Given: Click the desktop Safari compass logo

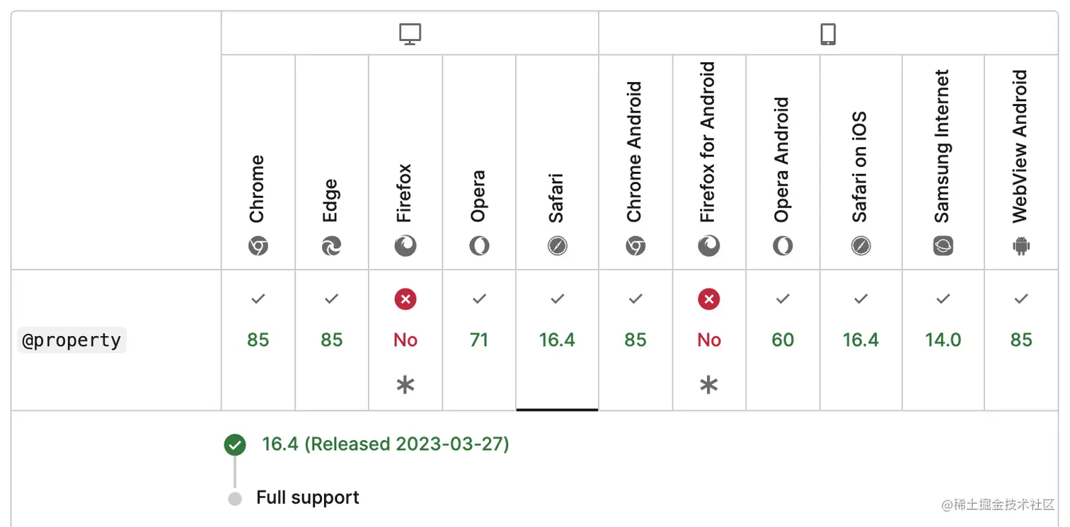Looking at the screenshot, I should (557, 246).
